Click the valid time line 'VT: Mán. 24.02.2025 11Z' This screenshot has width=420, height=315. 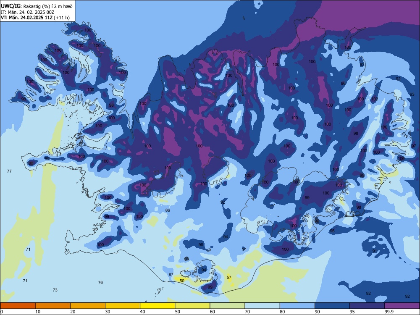pos(28,18)
